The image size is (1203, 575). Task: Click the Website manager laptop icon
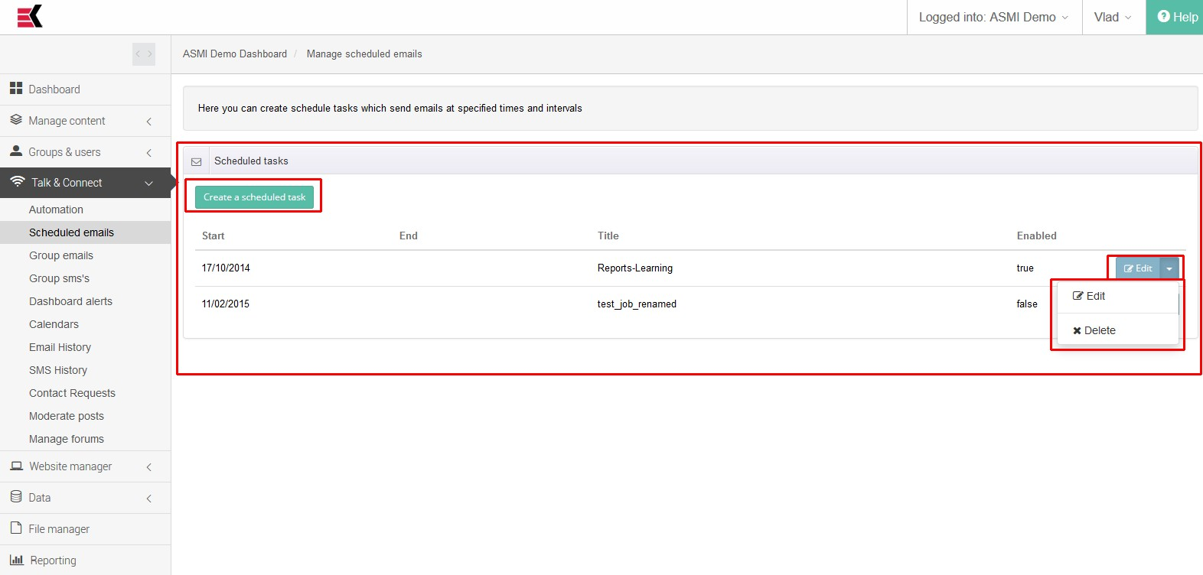(x=17, y=466)
